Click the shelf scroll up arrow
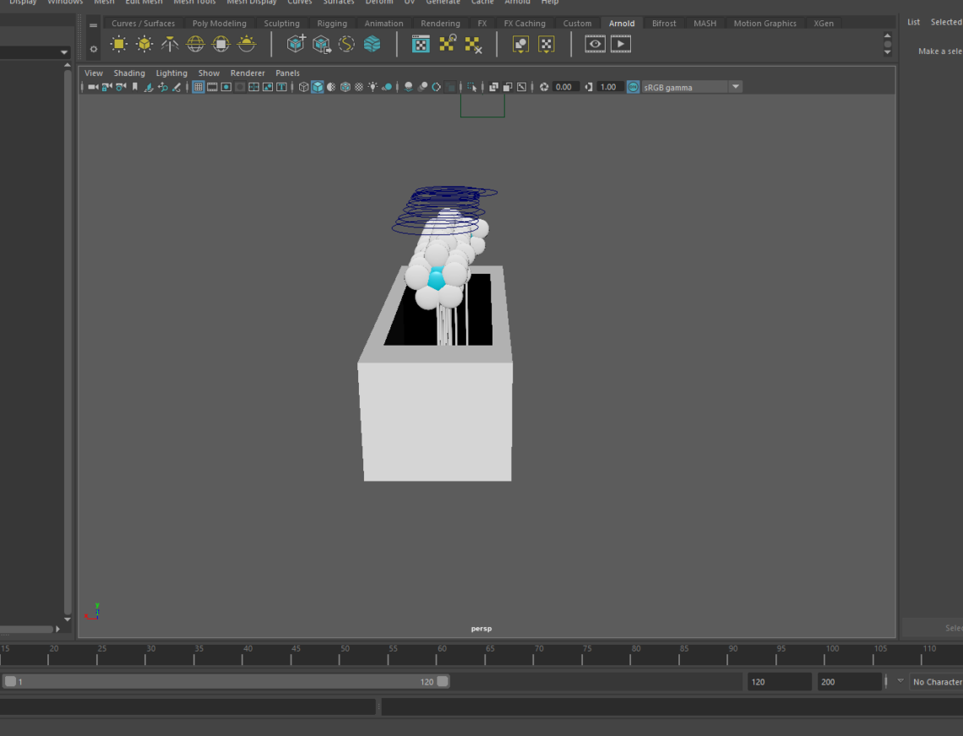Image resolution: width=963 pixels, height=736 pixels. 888,35
